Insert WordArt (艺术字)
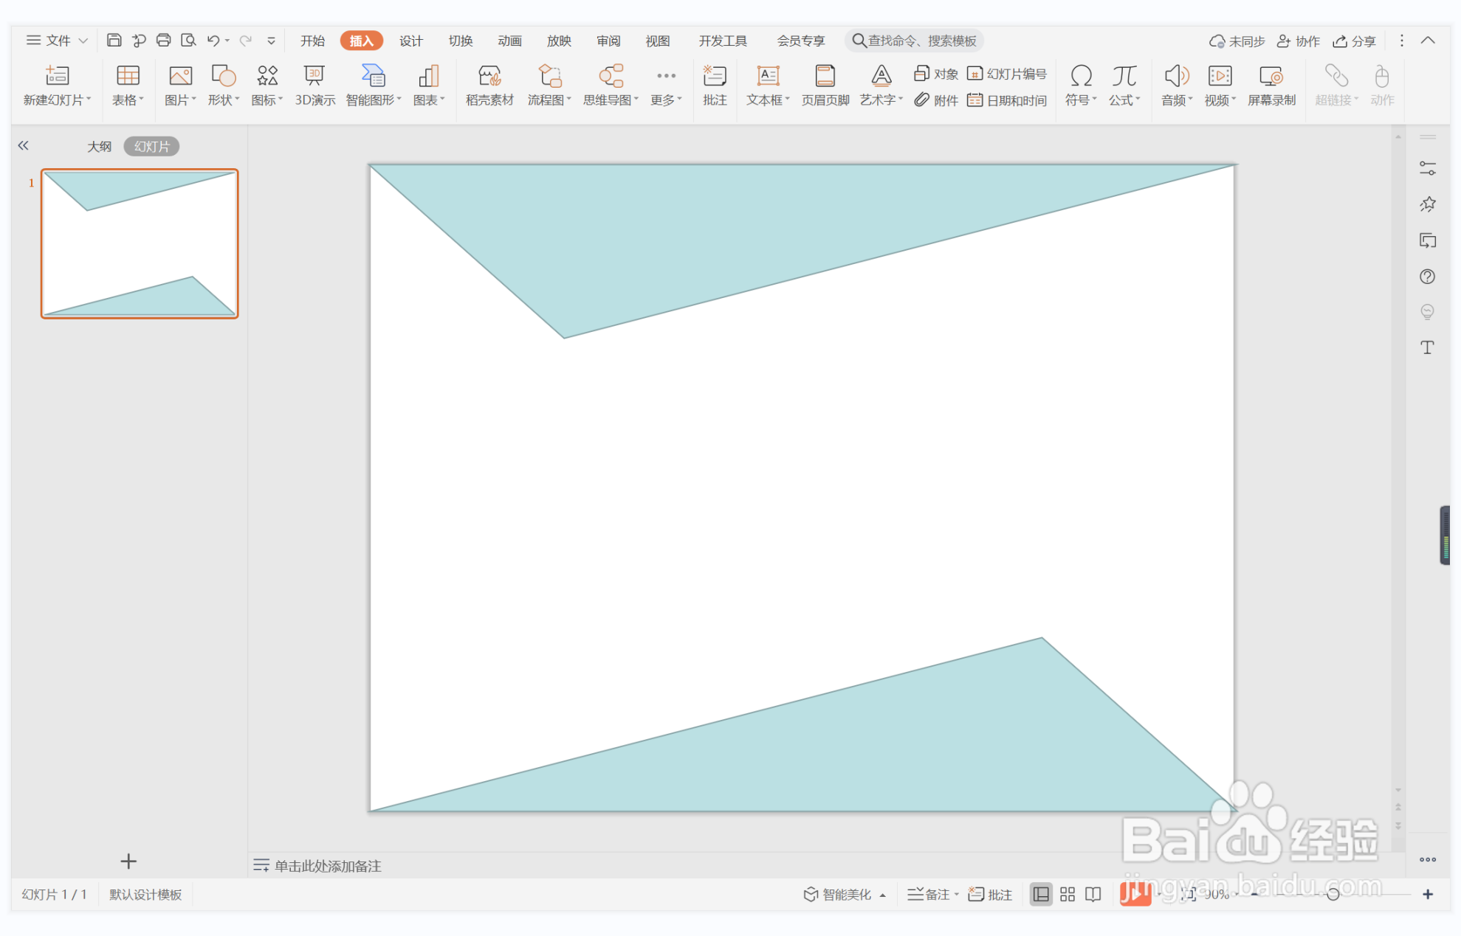Screen dimensions: 1461x936 (x=881, y=86)
